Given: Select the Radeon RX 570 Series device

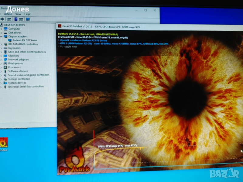Looking at the screenshot, I should tap(25, 40).
